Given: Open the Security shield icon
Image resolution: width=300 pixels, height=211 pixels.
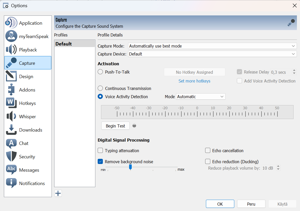Looking at the screenshot, I should point(11,156).
